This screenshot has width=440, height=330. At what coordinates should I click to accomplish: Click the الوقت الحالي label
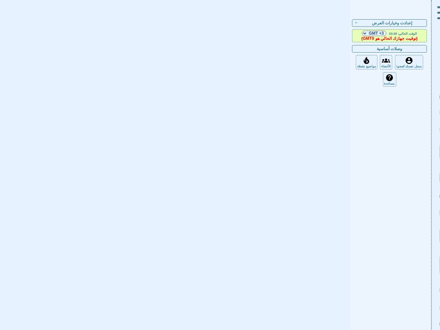(x=407, y=34)
